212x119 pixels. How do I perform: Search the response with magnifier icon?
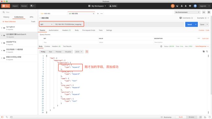(x=207, y=51)
